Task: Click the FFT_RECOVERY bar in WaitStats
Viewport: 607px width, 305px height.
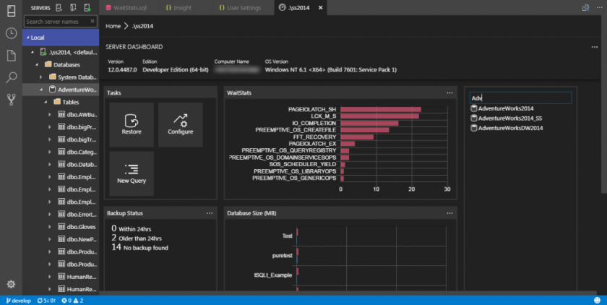Action: [x=357, y=137]
